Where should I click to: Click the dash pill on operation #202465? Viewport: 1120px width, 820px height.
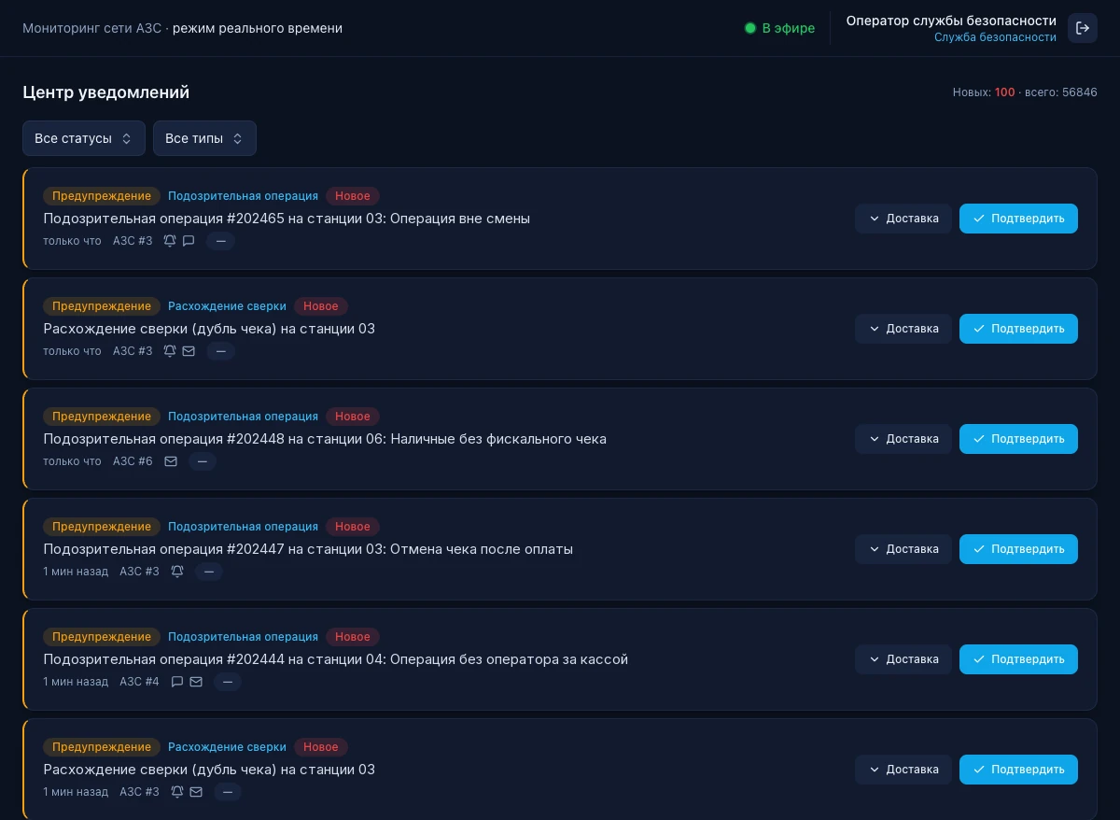pyautogui.click(x=220, y=241)
